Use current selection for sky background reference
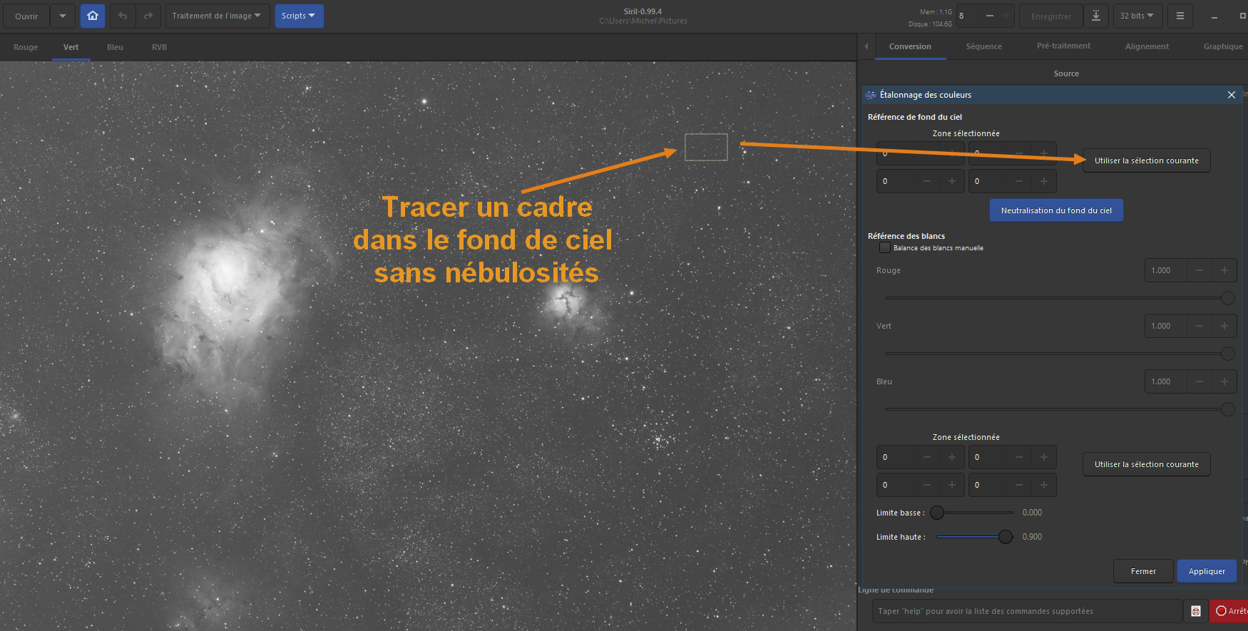Viewport: 1248px width, 631px height. pyautogui.click(x=1147, y=160)
